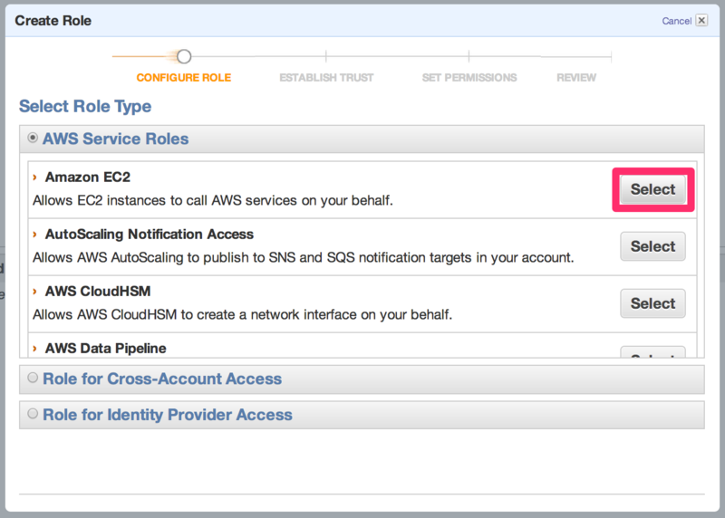The width and height of the screenshot is (725, 518).
Task: Go to the Establish Trust step label
Action: pyautogui.click(x=326, y=78)
